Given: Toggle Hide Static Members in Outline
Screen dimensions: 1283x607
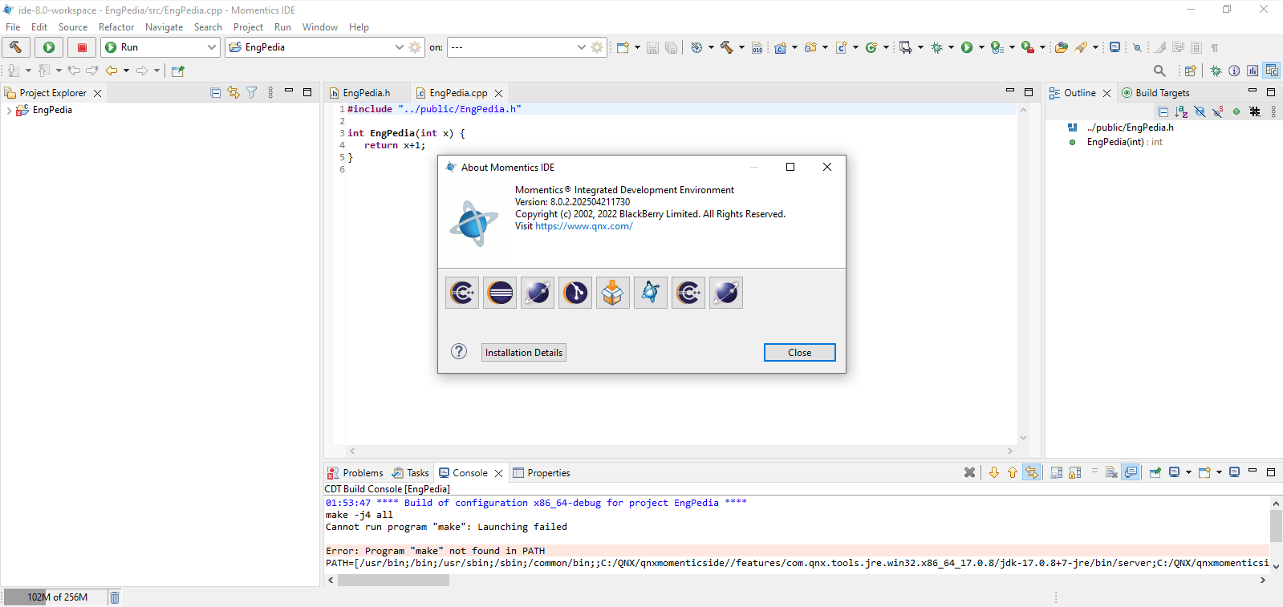Looking at the screenshot, I should click(1218, 112).
